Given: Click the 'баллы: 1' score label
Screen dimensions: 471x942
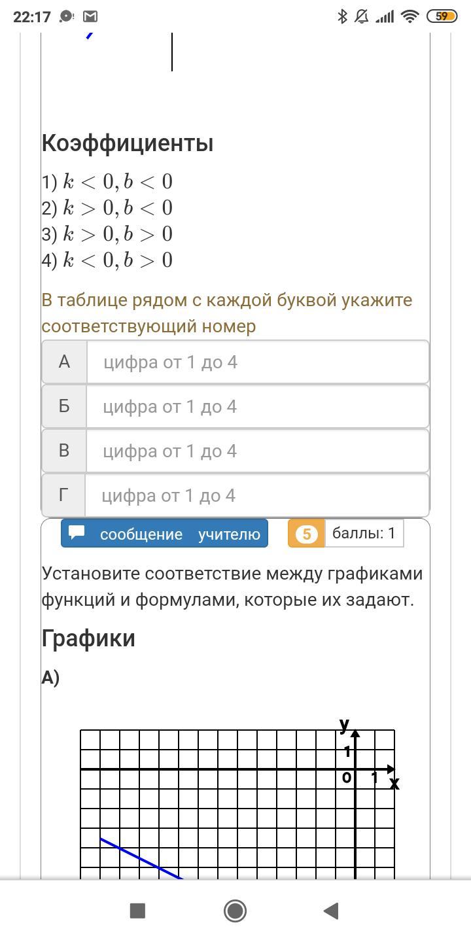Looking at the screenshot, I should click(x=364, y=533).
